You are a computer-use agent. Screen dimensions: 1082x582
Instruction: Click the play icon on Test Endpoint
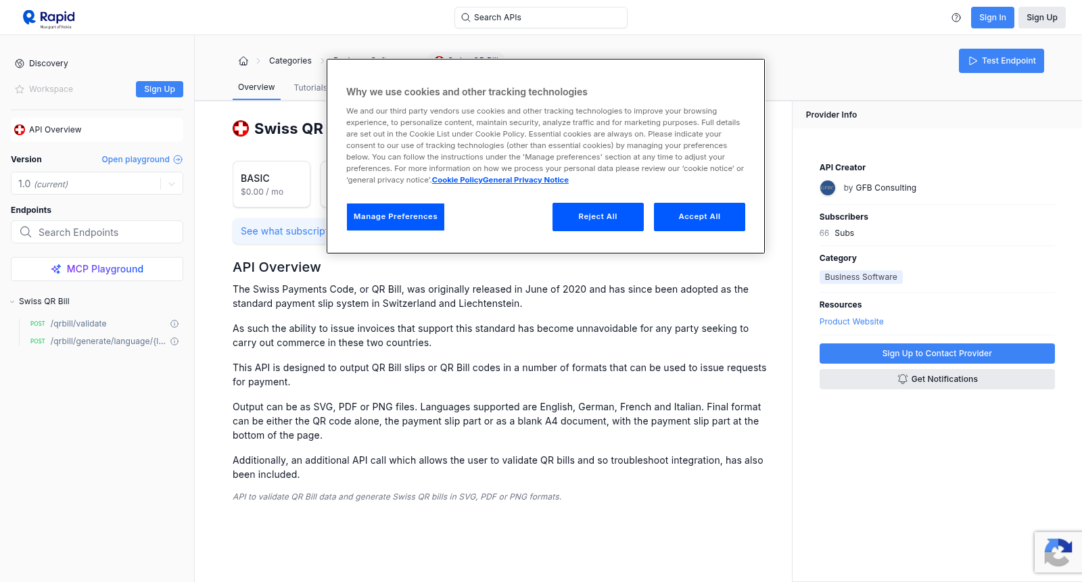tap(972, 61)
